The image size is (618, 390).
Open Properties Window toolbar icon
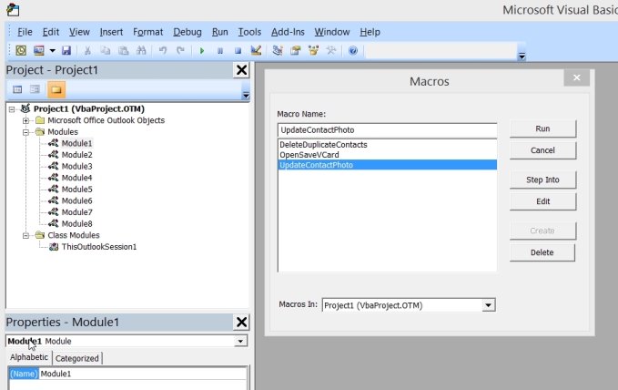pyautogui.click(x=295, y=50)
